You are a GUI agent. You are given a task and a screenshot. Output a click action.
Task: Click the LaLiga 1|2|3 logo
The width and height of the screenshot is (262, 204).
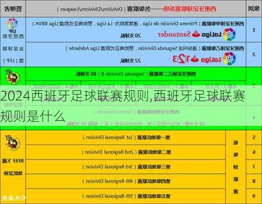pyautogui.click(x=204, y=59)
